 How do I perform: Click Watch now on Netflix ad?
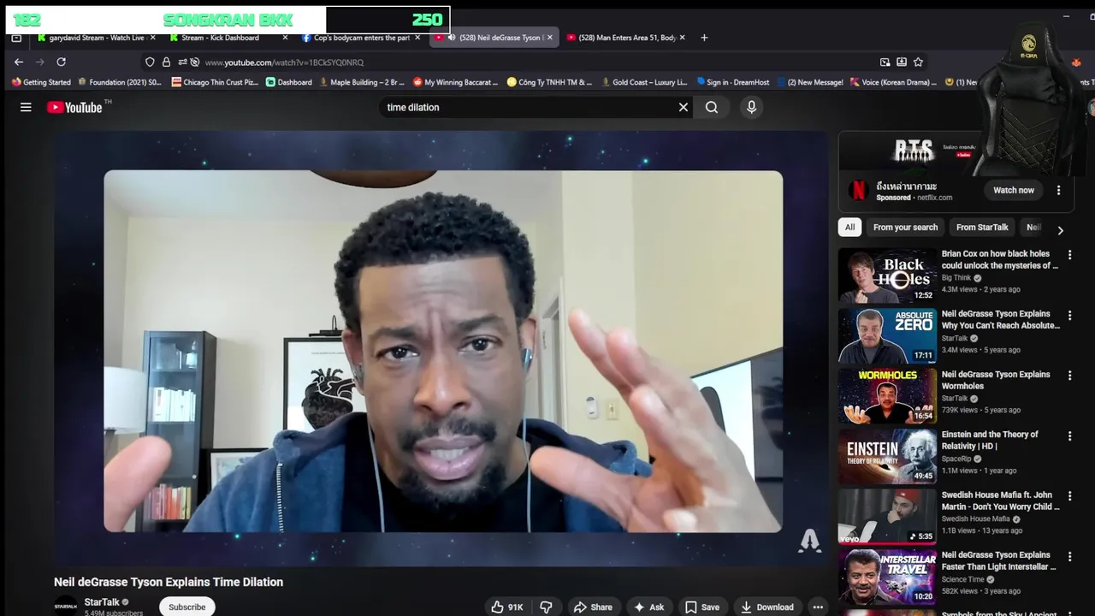pos(1014,190)
